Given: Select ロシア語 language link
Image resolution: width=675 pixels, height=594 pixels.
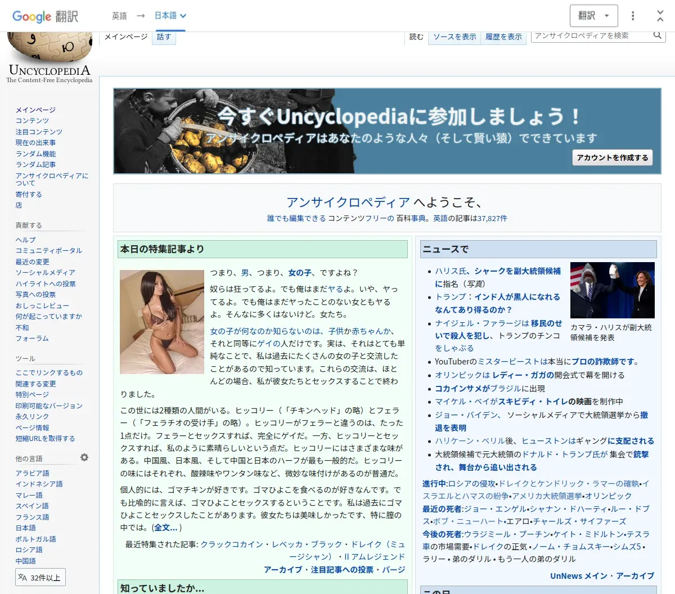Looking at the screenshot, I should 29,550.
